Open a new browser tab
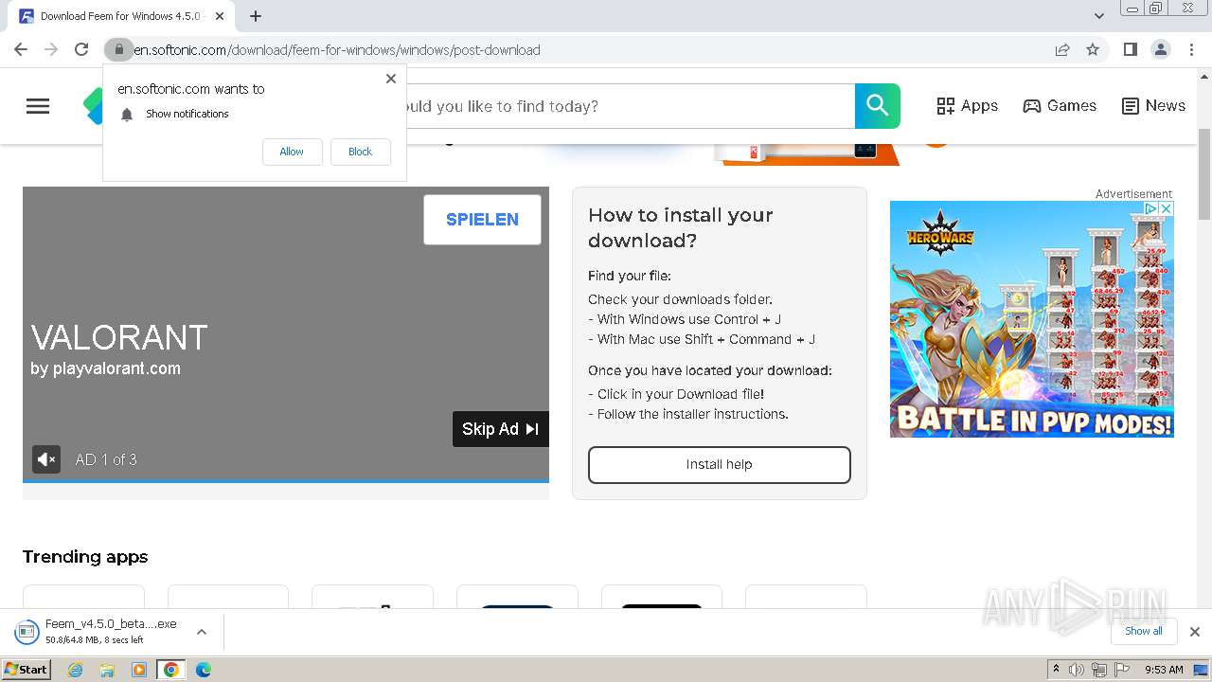1212x682 pixels. pyautogui.click(x=256, y=16)
